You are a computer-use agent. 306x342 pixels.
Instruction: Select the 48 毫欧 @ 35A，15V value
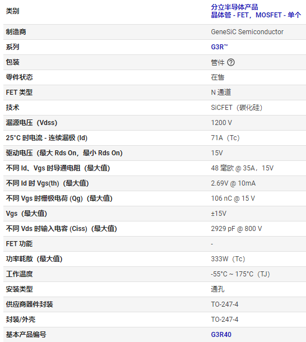pos(242,168)
